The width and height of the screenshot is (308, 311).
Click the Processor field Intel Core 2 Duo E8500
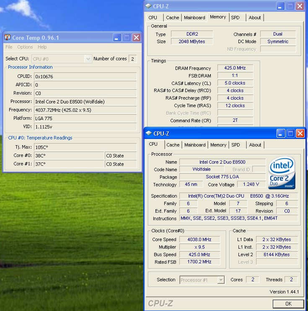pyautogui.click(x=85, y=102)
